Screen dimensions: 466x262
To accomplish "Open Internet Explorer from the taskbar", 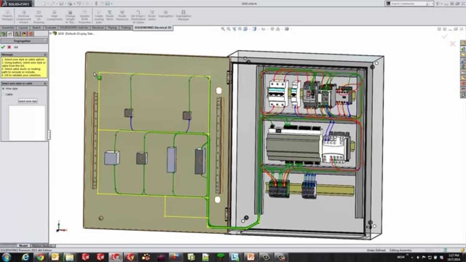I will 25,257.
